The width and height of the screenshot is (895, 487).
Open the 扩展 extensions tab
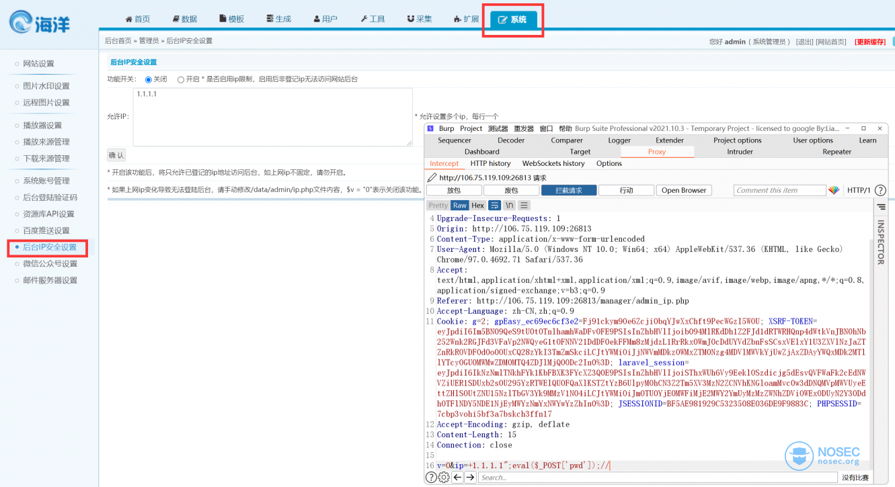(x=467, y=19)
